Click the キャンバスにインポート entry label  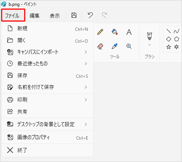[38, 52]
